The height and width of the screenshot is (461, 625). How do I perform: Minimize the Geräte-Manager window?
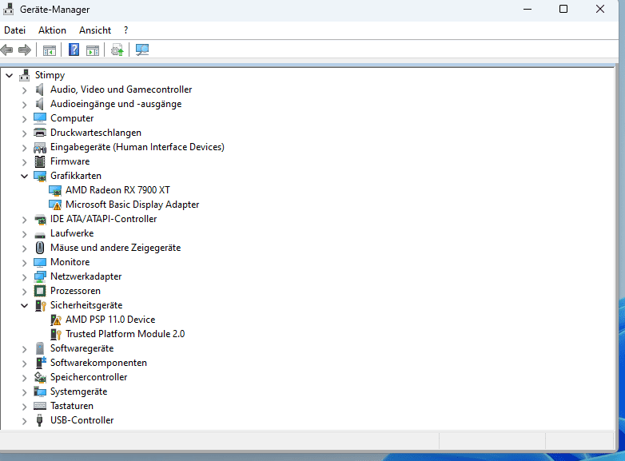[527, 9]
